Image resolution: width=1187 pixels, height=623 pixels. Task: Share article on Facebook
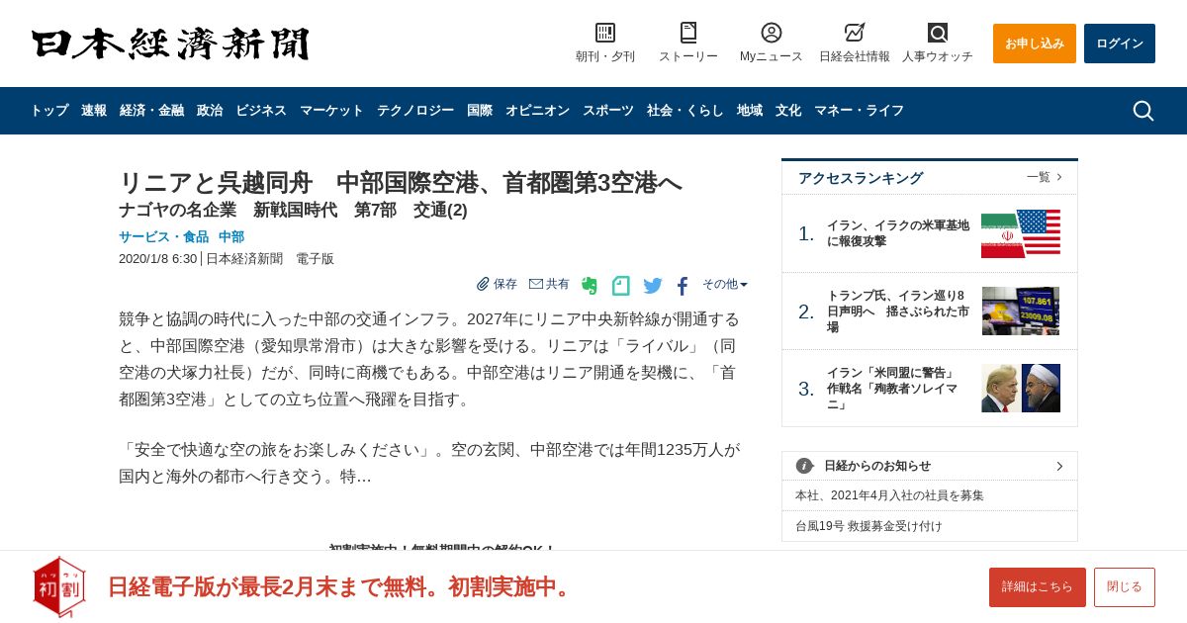click(683, 286)
